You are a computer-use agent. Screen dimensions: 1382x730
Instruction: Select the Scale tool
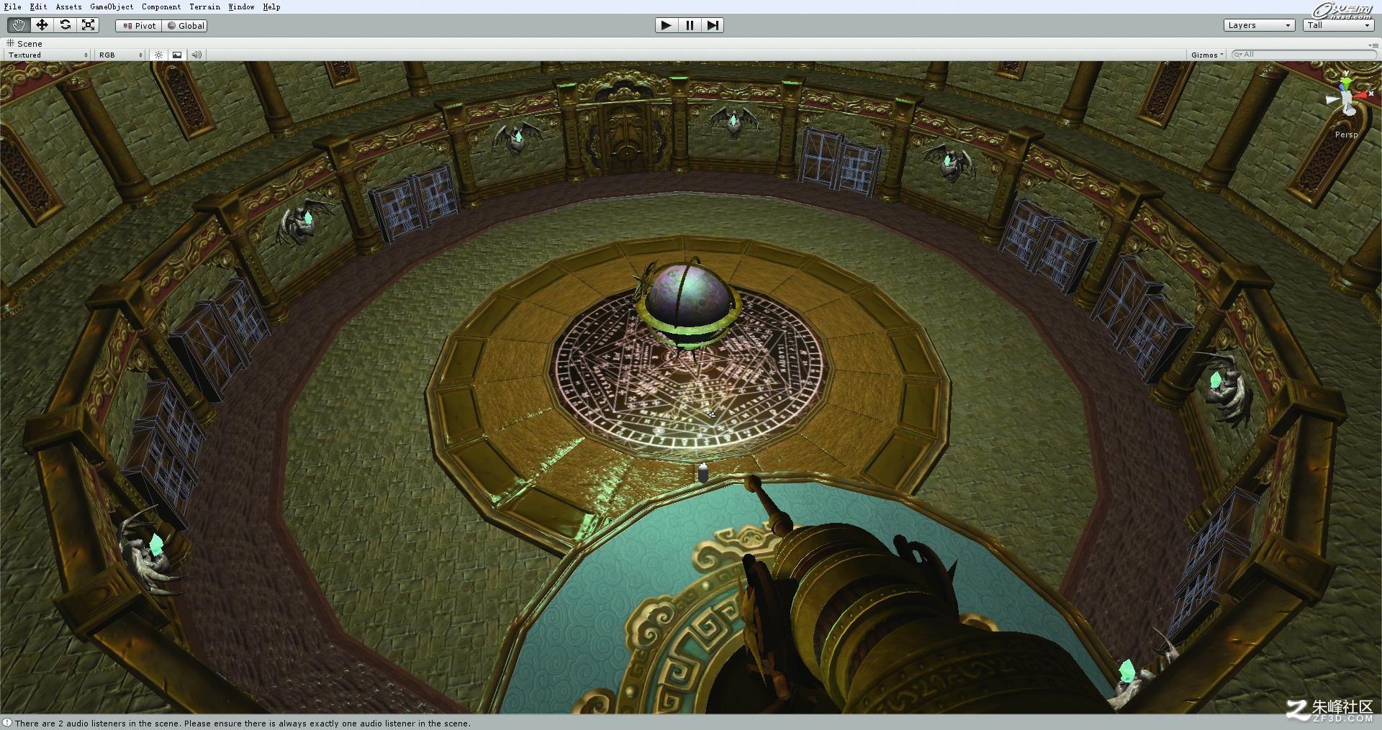tap(88, 25)
